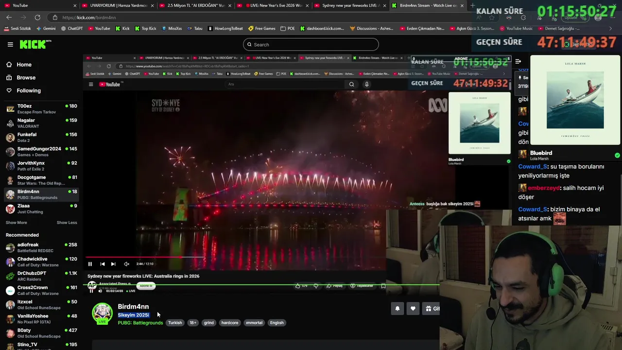Click emberzeyd username in chat

(x=544, y=188)
